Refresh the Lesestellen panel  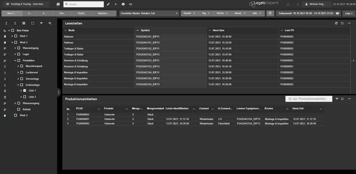click(x=336, y=23)
